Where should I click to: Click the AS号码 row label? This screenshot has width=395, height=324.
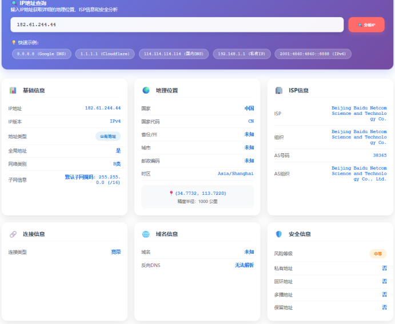click(x=282, y=155)
